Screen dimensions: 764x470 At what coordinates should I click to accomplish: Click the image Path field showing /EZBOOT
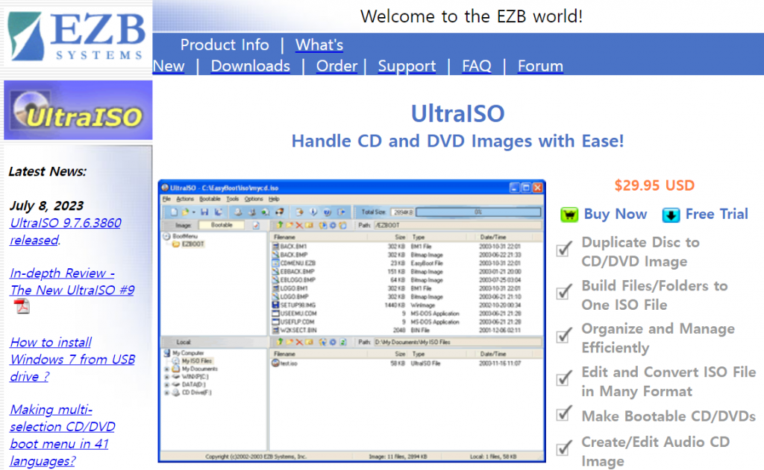(x=457, y=225)
